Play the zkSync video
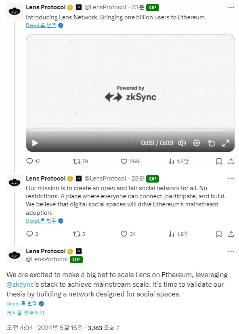 pyautogui.click(x=35, y=143)
